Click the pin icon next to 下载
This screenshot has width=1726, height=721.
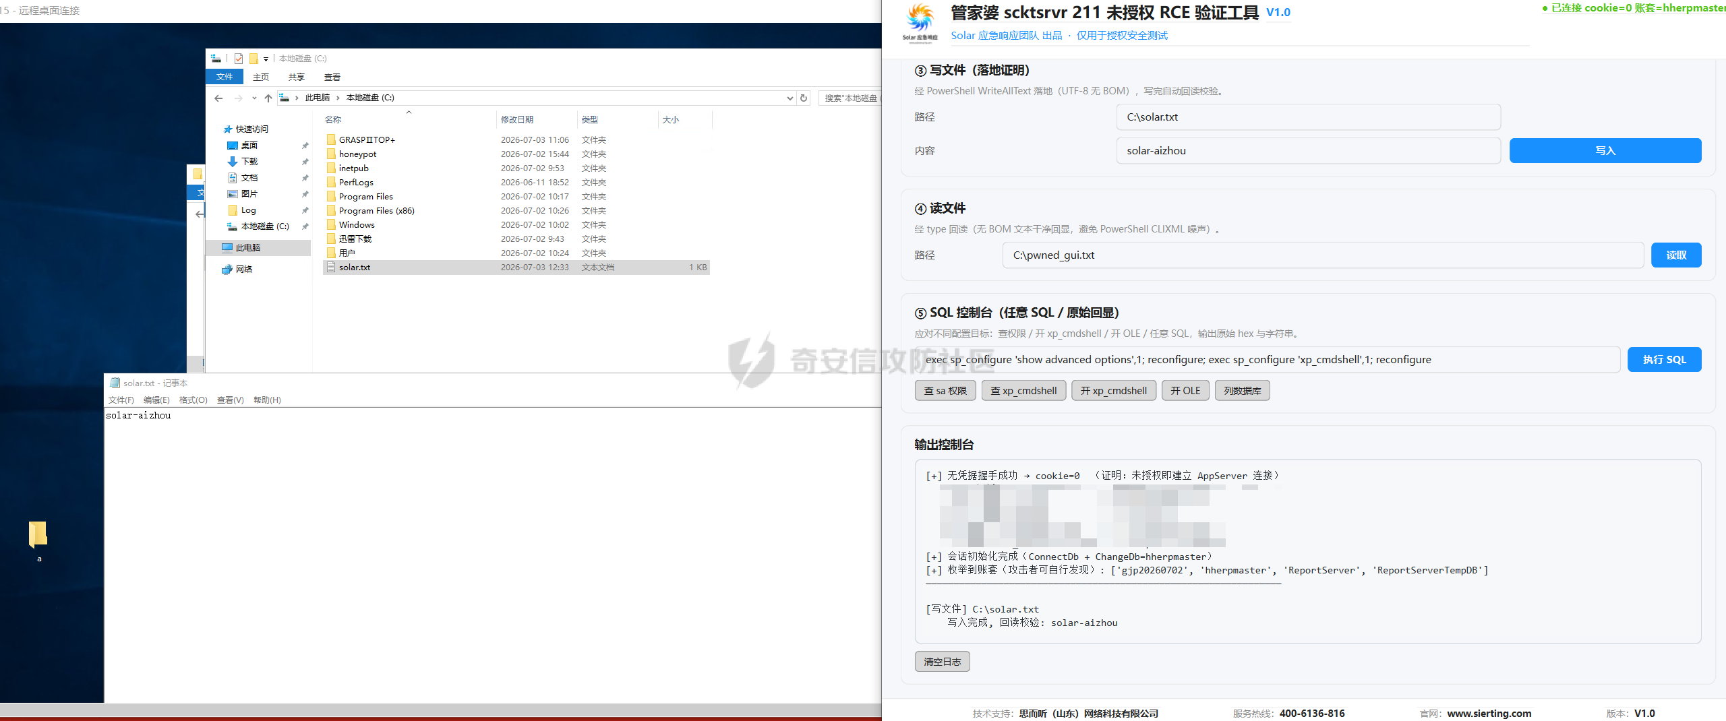305,162
